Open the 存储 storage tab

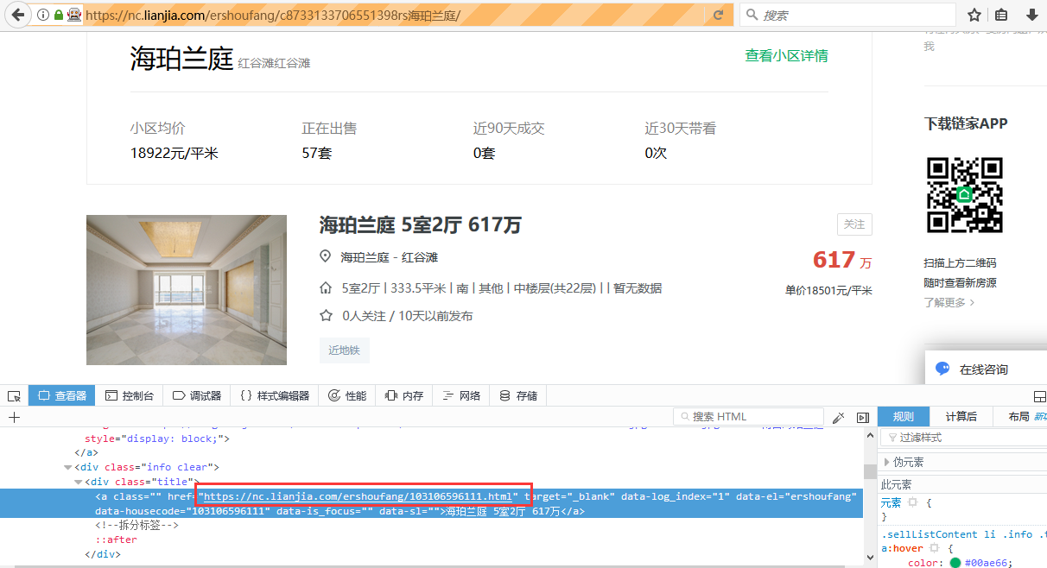518,395
